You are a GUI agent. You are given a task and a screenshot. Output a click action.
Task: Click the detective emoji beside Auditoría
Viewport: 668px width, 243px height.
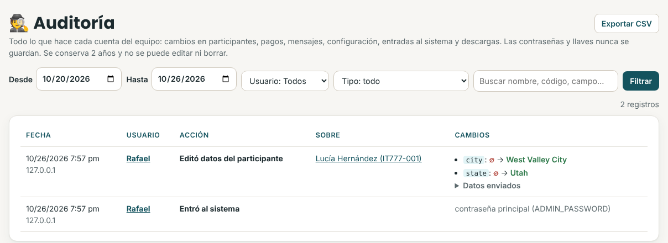pos(19,23)
